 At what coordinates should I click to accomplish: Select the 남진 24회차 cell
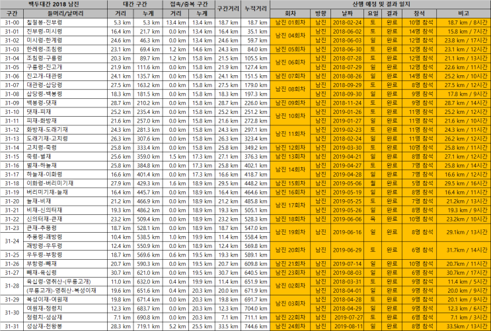[x=290, y=326]
